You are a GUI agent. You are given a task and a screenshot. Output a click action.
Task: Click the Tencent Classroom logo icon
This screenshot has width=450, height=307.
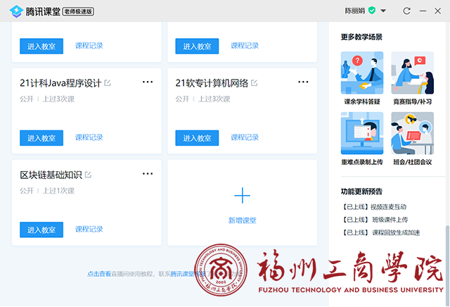pyautogui.click(x=15, y=11)
